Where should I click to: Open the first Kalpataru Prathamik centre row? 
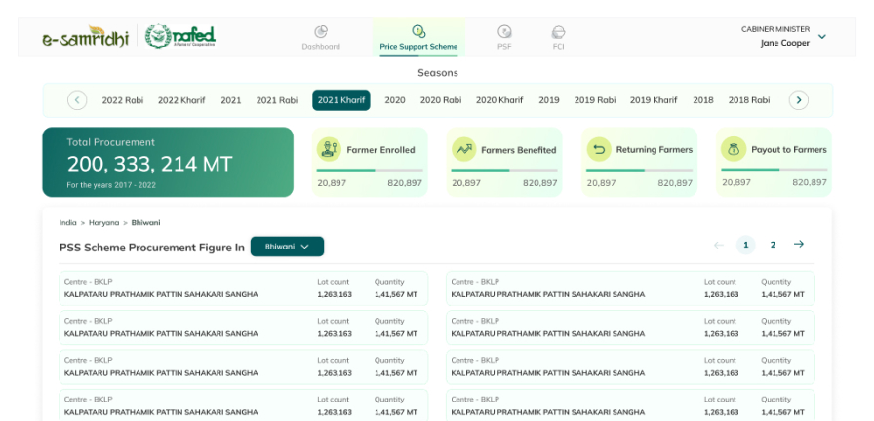(244, 287)
